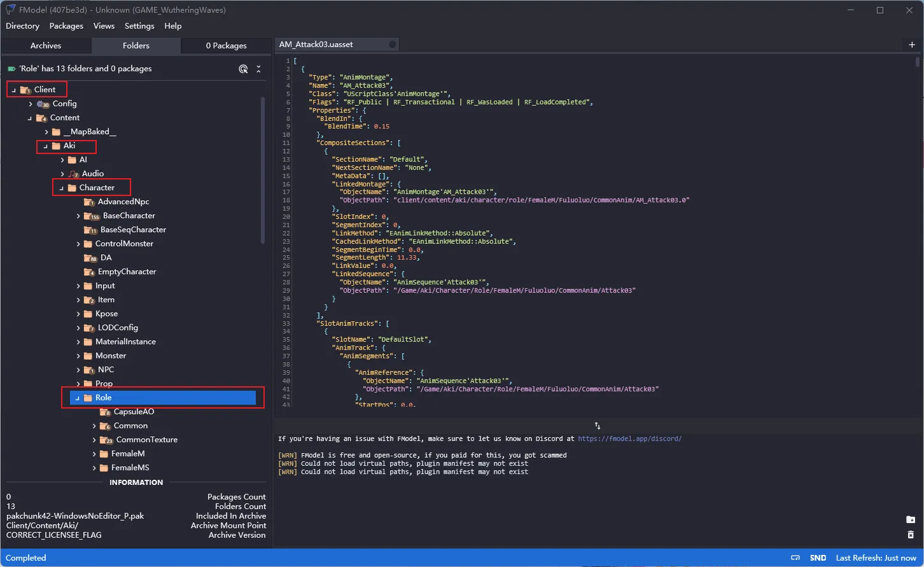Open the Settings menu
This screenshot has width=924, height=567.
click(139, 26)
